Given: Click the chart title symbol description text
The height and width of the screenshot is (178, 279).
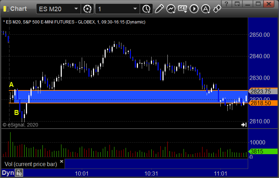Looking at the screenshot, I should click(74, 22).
